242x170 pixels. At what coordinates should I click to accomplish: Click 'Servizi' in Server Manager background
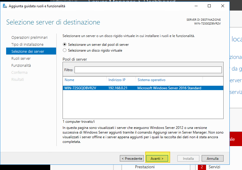[x=214, y=167]
